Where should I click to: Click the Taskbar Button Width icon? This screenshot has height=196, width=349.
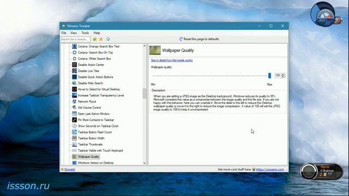click(74, 138)
